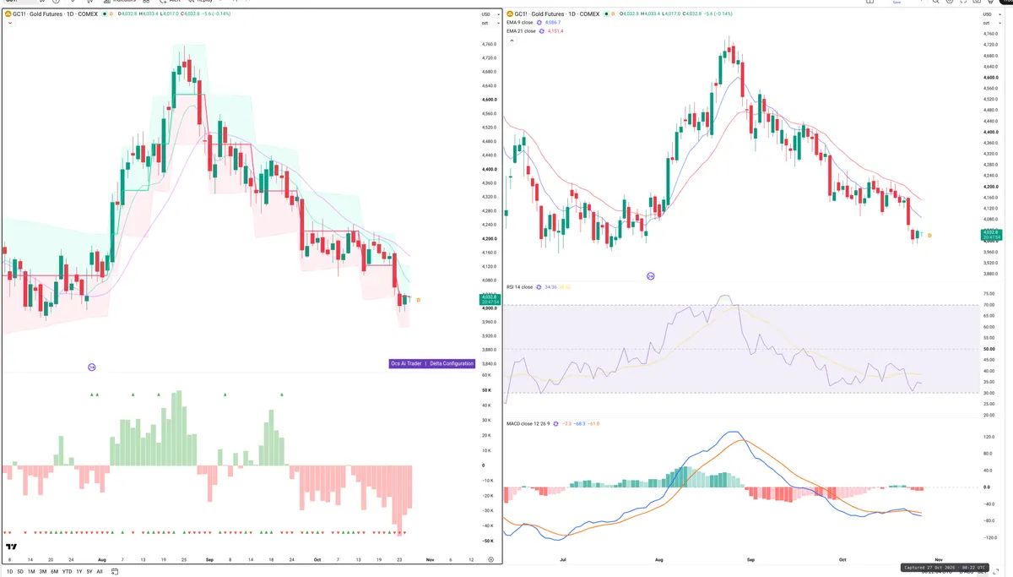Select the EMA 21 close legend label
This screenshot has height=577, width=1013.
point(522,30)
